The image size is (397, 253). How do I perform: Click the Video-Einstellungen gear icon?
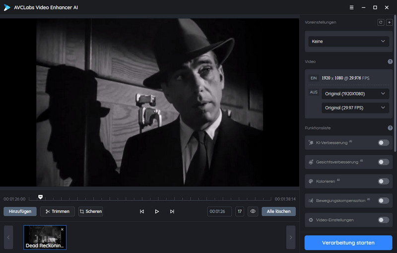pyautogui.click(x=311, y=220)
